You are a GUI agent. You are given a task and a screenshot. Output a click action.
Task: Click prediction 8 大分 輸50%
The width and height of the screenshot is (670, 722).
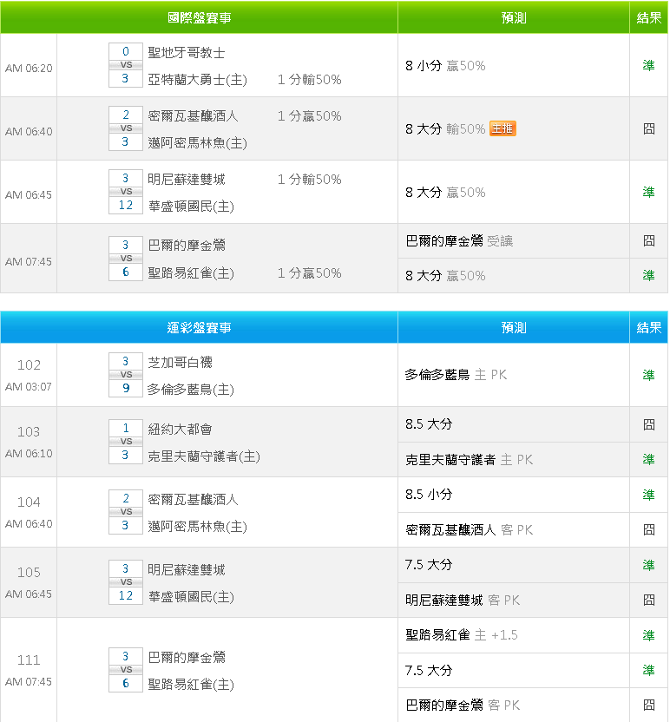coord(445,128)
